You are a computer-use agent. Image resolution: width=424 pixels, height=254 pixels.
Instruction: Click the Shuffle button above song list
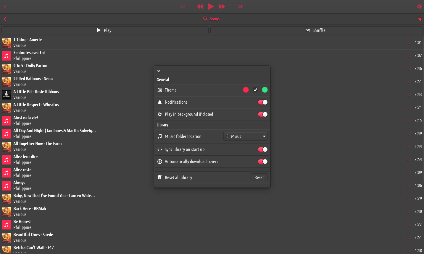click(316, 30)
